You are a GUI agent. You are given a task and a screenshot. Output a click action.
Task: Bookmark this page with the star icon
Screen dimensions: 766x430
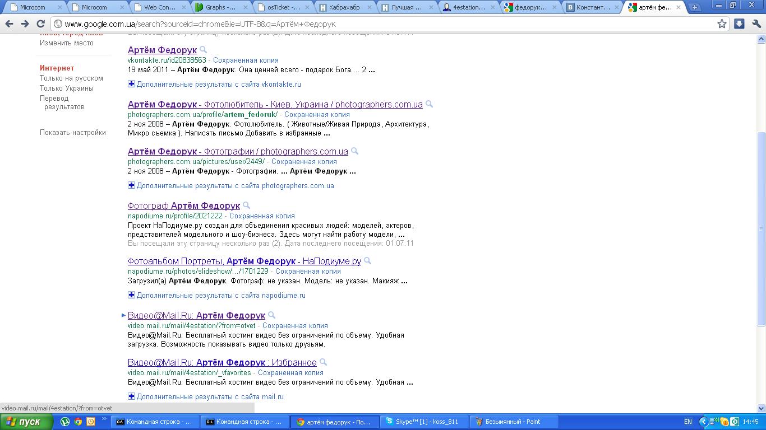(x=722, y=24)
